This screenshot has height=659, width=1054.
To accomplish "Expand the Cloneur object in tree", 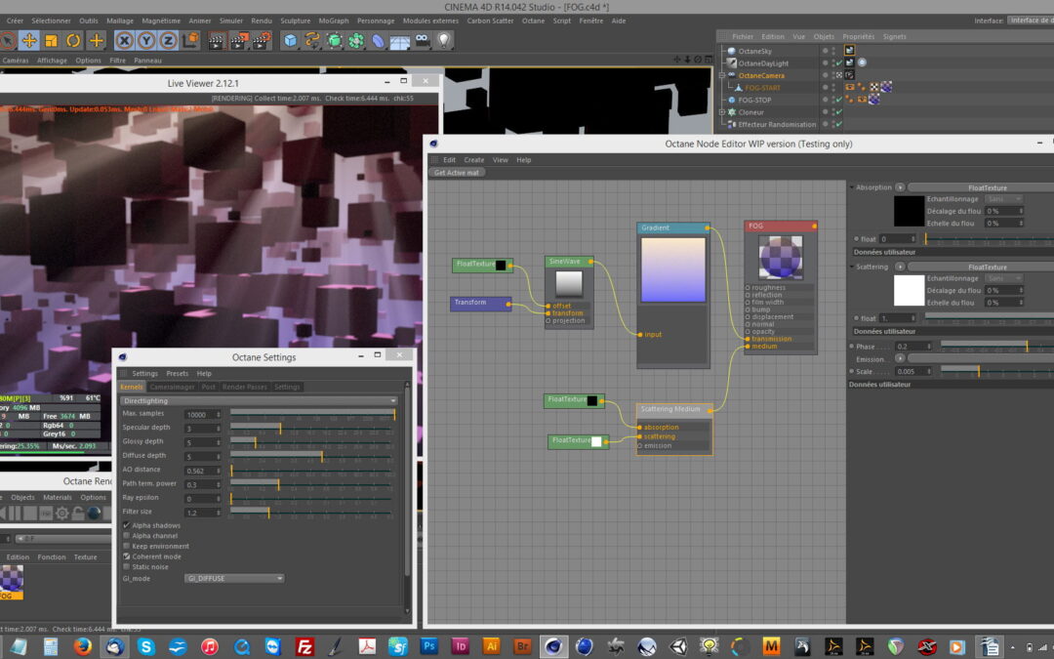I will click(722, 112).
